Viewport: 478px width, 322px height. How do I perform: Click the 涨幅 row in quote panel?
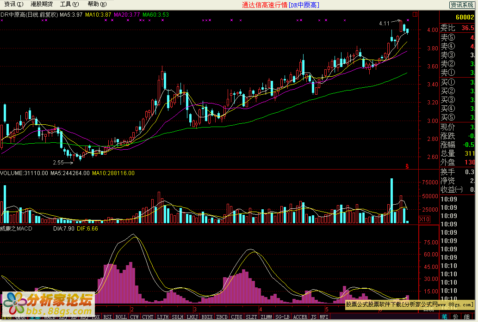tap(457, 145)
